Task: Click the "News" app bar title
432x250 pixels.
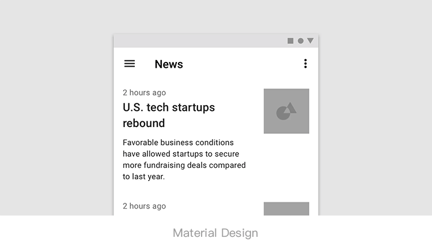Action: coord(169,64)
